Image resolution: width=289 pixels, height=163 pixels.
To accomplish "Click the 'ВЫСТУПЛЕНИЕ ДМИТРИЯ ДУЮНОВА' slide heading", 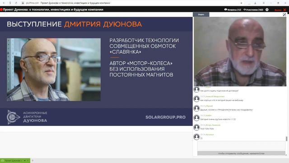I will 74,24.
